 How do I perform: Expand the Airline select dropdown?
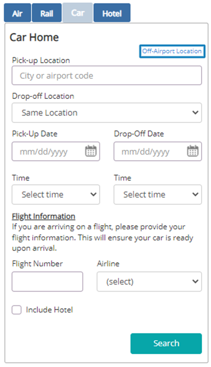pos(149,281)
